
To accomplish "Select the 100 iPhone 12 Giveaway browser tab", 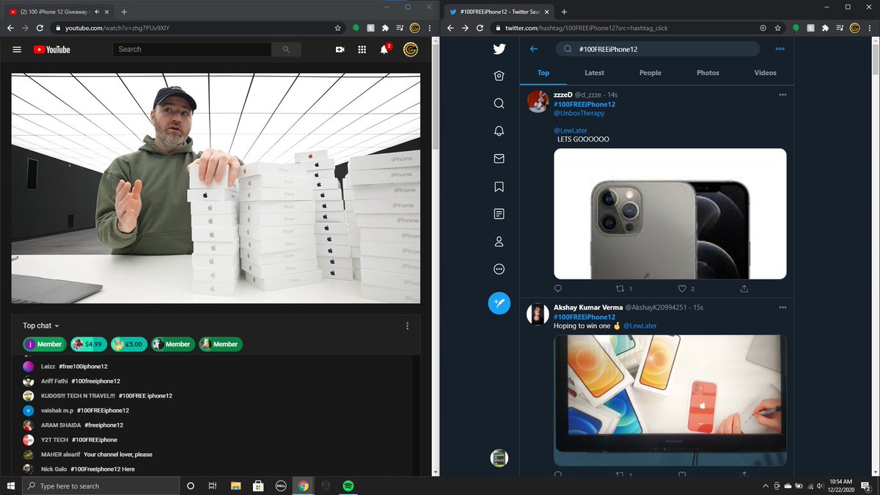I will click(x=57, y=12).
